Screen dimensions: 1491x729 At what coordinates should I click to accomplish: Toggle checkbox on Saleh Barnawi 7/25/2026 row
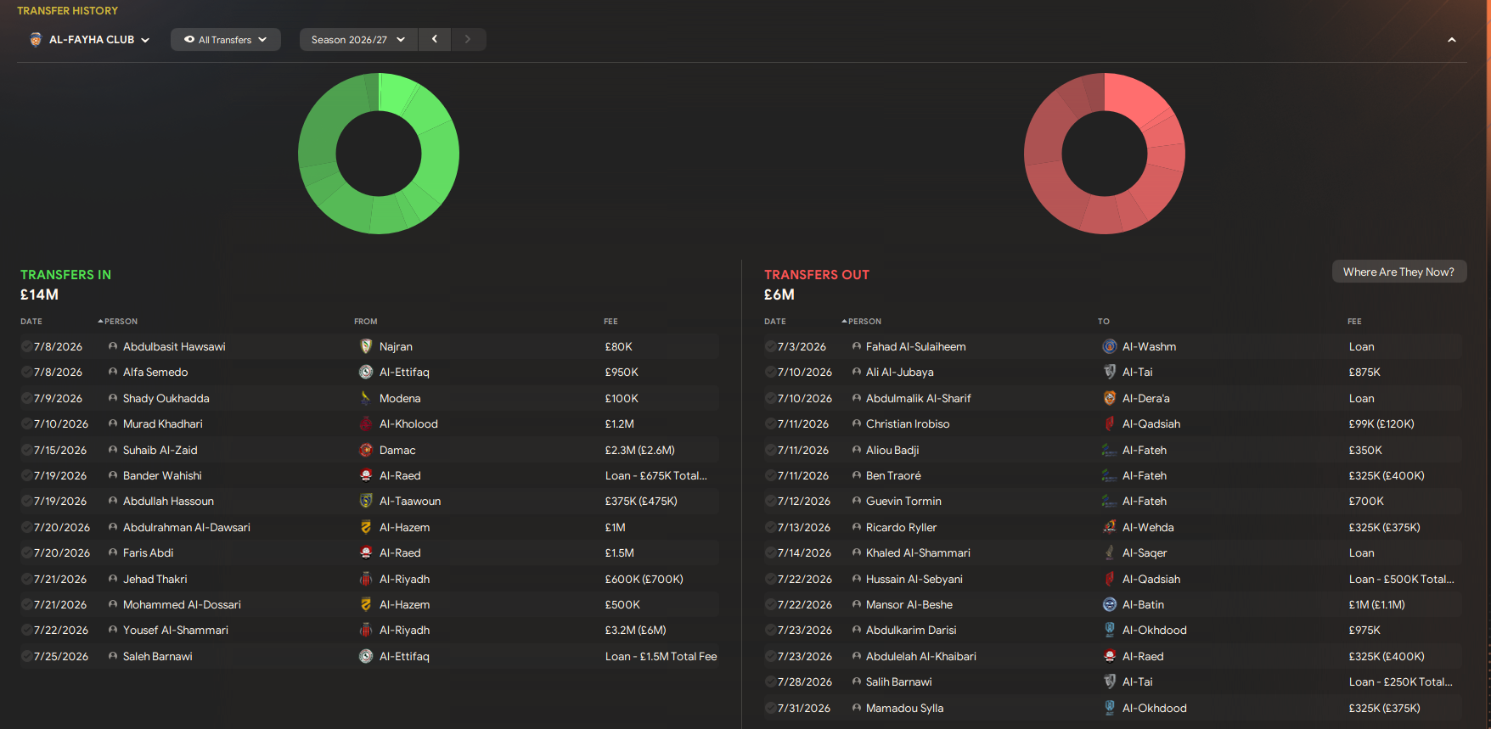click(x=27, y=656)
